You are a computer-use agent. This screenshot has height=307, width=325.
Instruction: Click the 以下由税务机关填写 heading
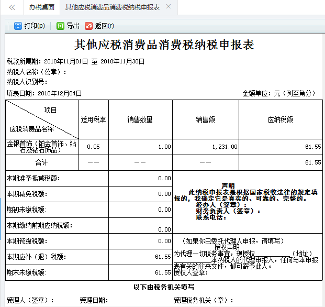point(164,287)
